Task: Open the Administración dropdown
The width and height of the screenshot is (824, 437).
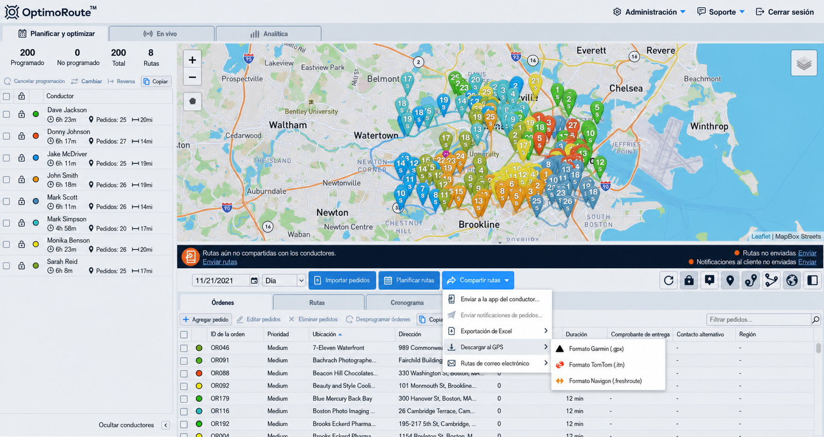Action: (x=649, y=12)
